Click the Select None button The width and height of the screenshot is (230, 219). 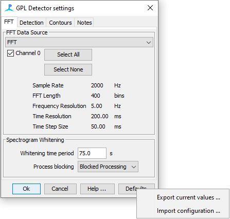68,69
